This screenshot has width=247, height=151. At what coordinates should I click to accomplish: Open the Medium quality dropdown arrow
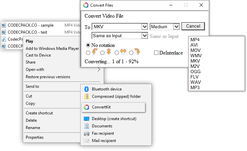pyautogui.click(x=176, y=27)
